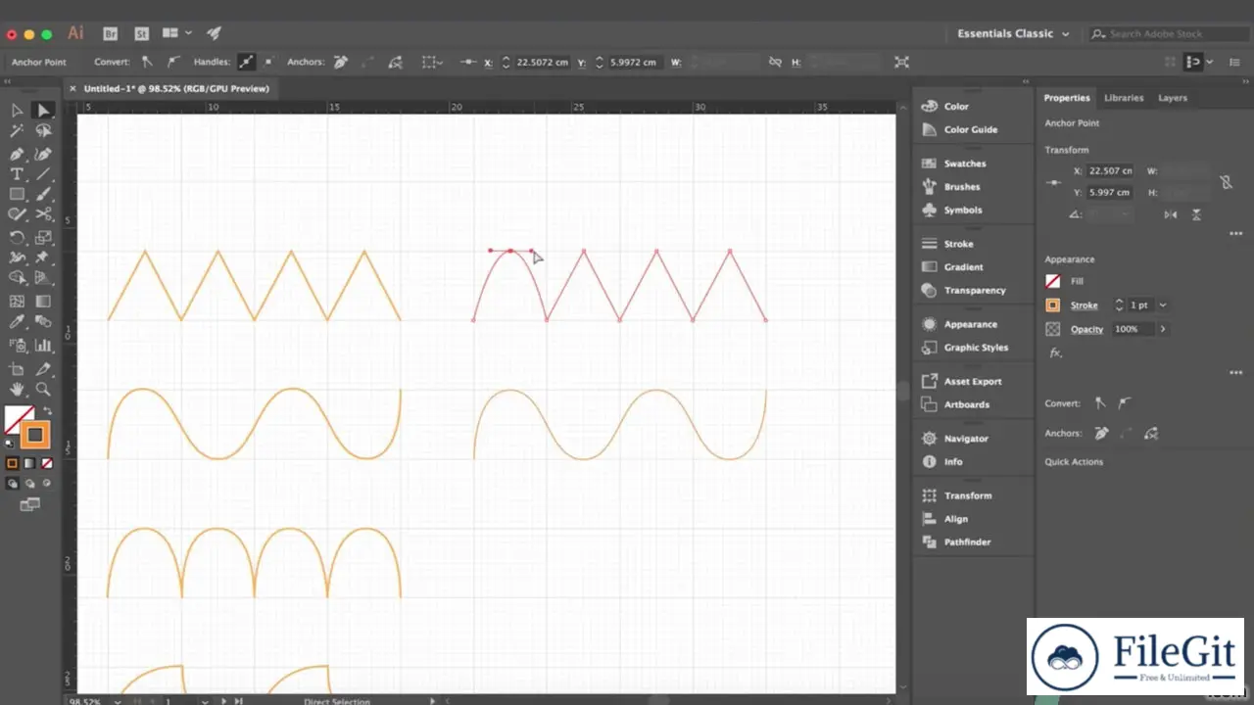
Task: Open zoom level dropdown at bottom left
Action: 119,701
